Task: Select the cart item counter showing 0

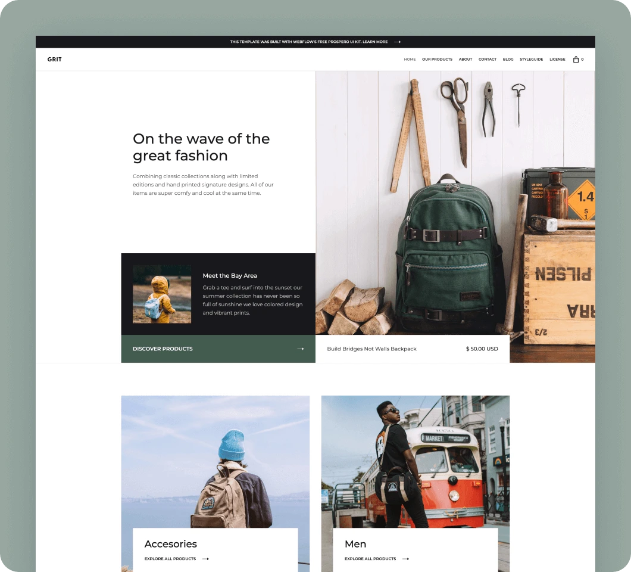Action: [582, 60]
